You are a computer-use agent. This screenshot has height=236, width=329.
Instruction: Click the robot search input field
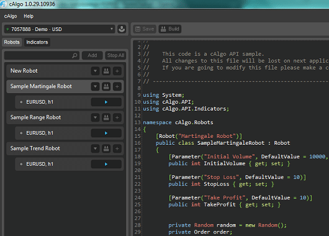pos(42,55)
